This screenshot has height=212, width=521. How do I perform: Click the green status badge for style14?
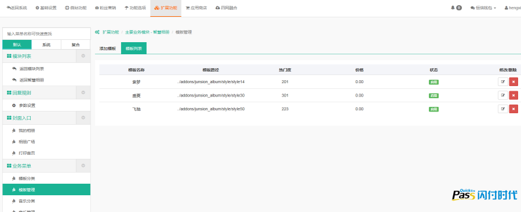pyautogui.click(x=433, y=82)
